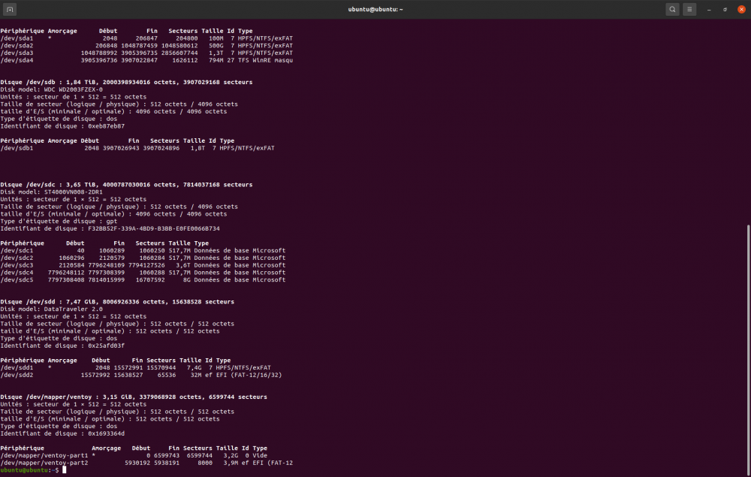Close the terminal with the red button
The image size is (751, 477).
(x=741, y=10)
